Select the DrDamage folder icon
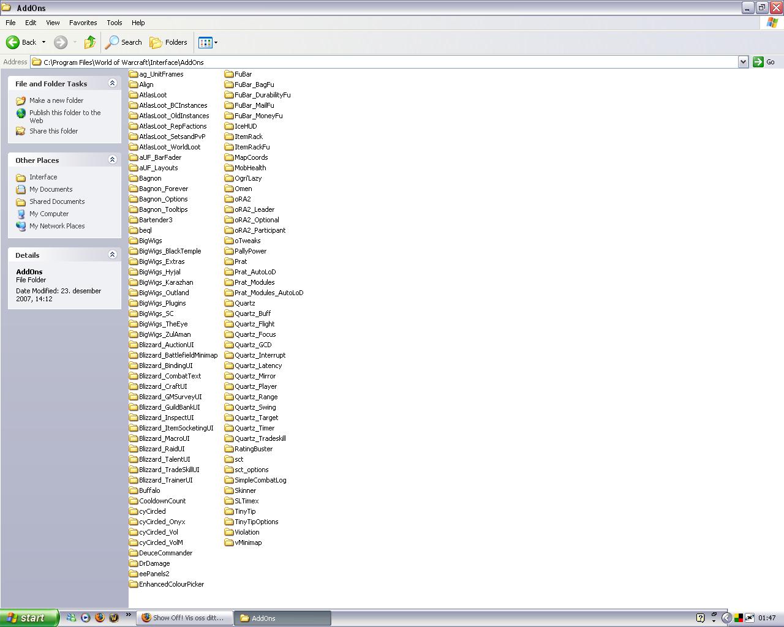 coord(134,563)
